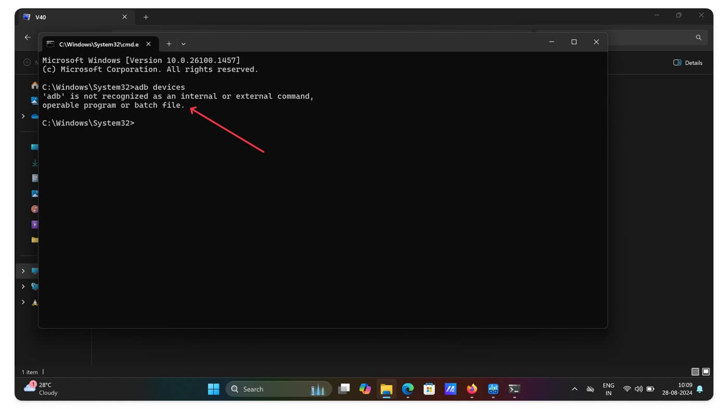Open the Pictures folder in sidebar
Screen dimensions: 728x409
34,193
